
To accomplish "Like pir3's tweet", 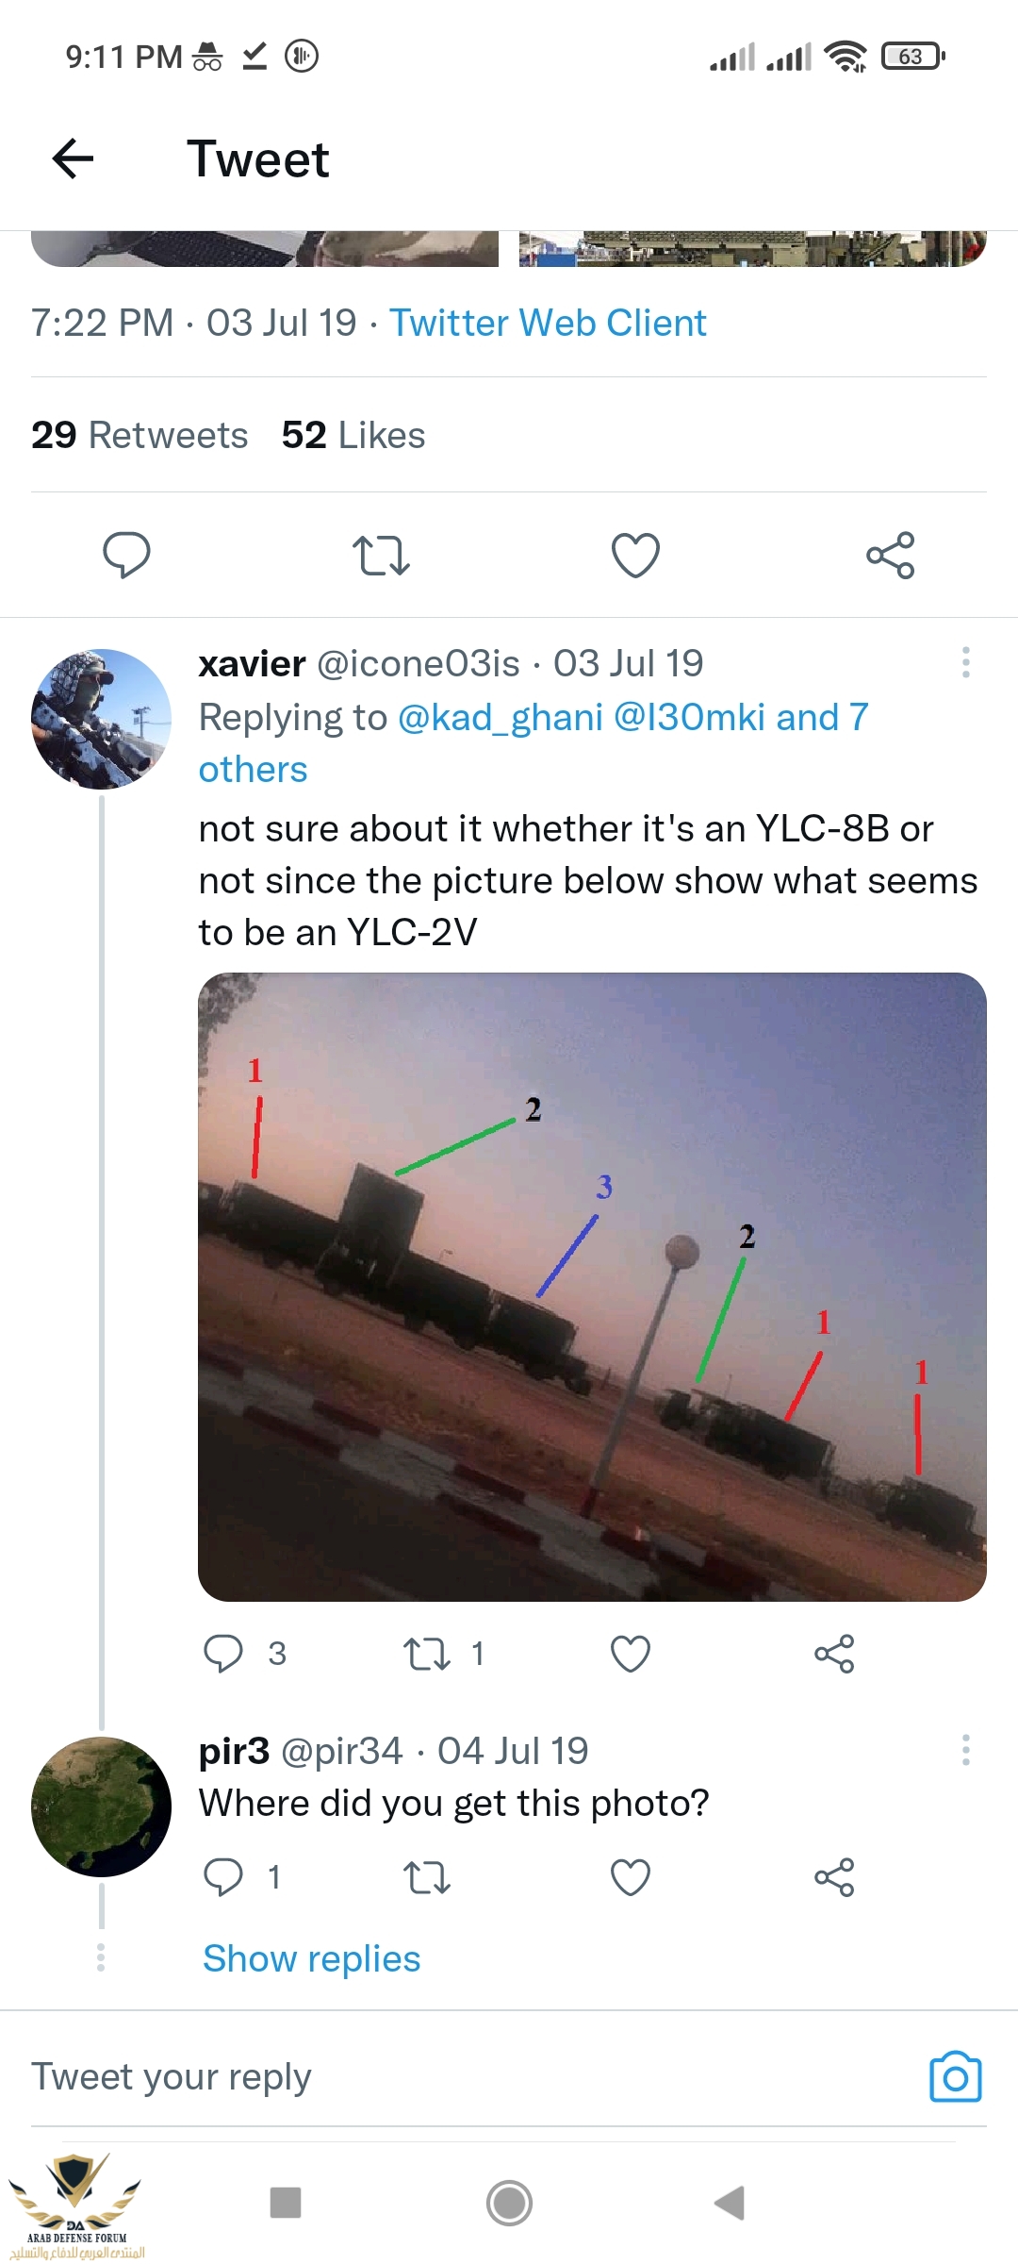I will [631, 1877].
